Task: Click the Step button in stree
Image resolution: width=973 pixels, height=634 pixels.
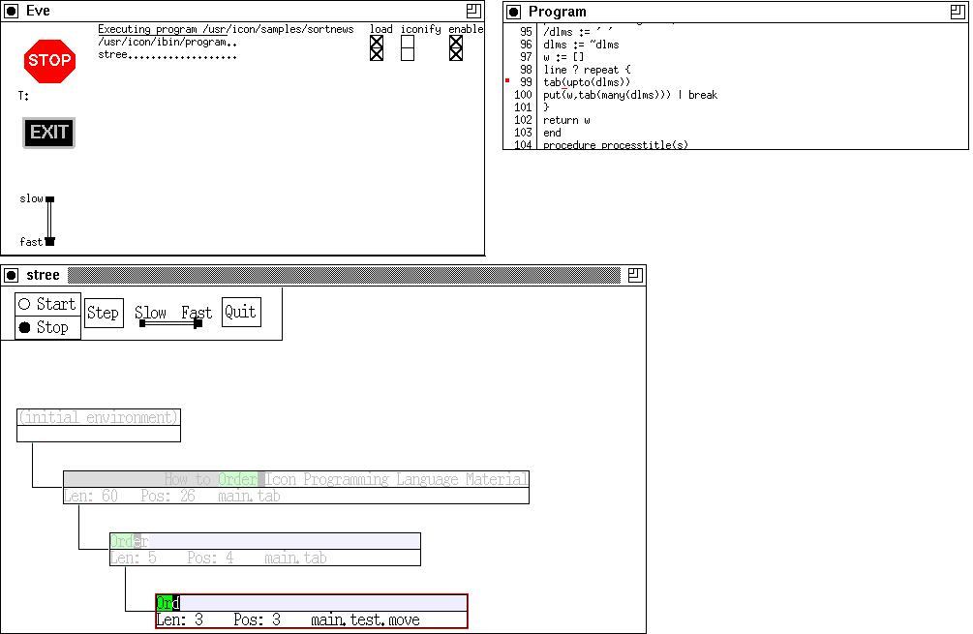Action: click(x=104, y=313)
